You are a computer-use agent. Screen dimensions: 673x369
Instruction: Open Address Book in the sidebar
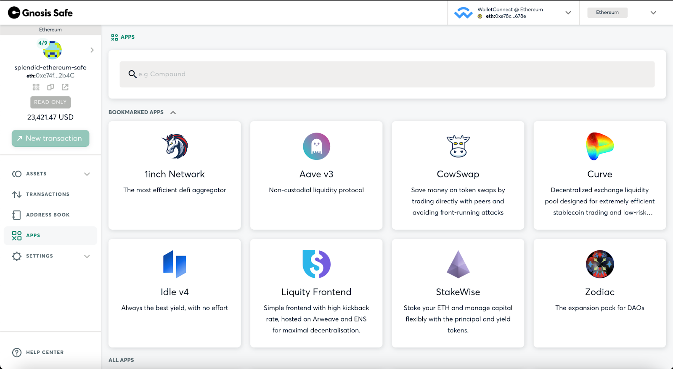tap(48, 215)
